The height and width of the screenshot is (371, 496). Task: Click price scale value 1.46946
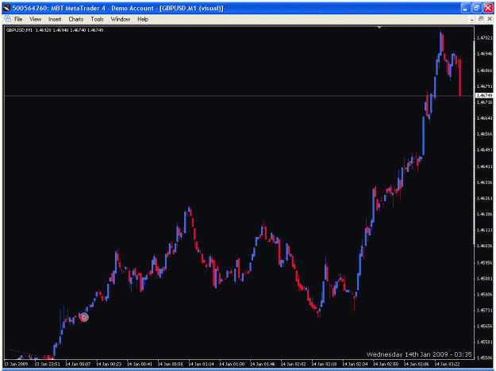(x=484, y=54)
